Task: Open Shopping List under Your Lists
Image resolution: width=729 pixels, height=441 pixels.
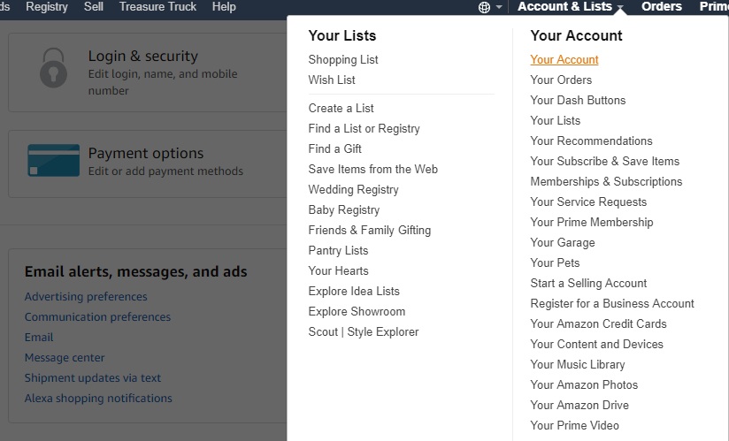Action: [343, 60]
